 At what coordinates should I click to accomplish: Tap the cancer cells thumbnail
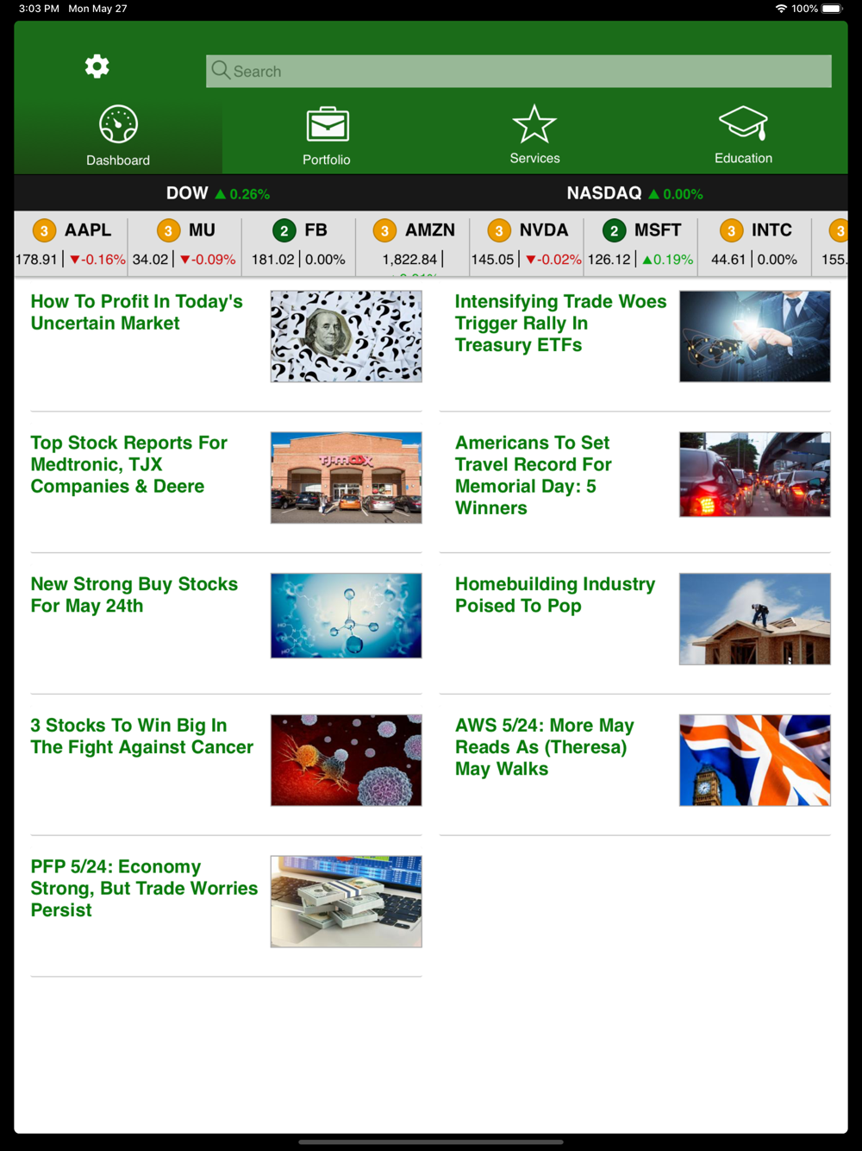pos(347,761)
